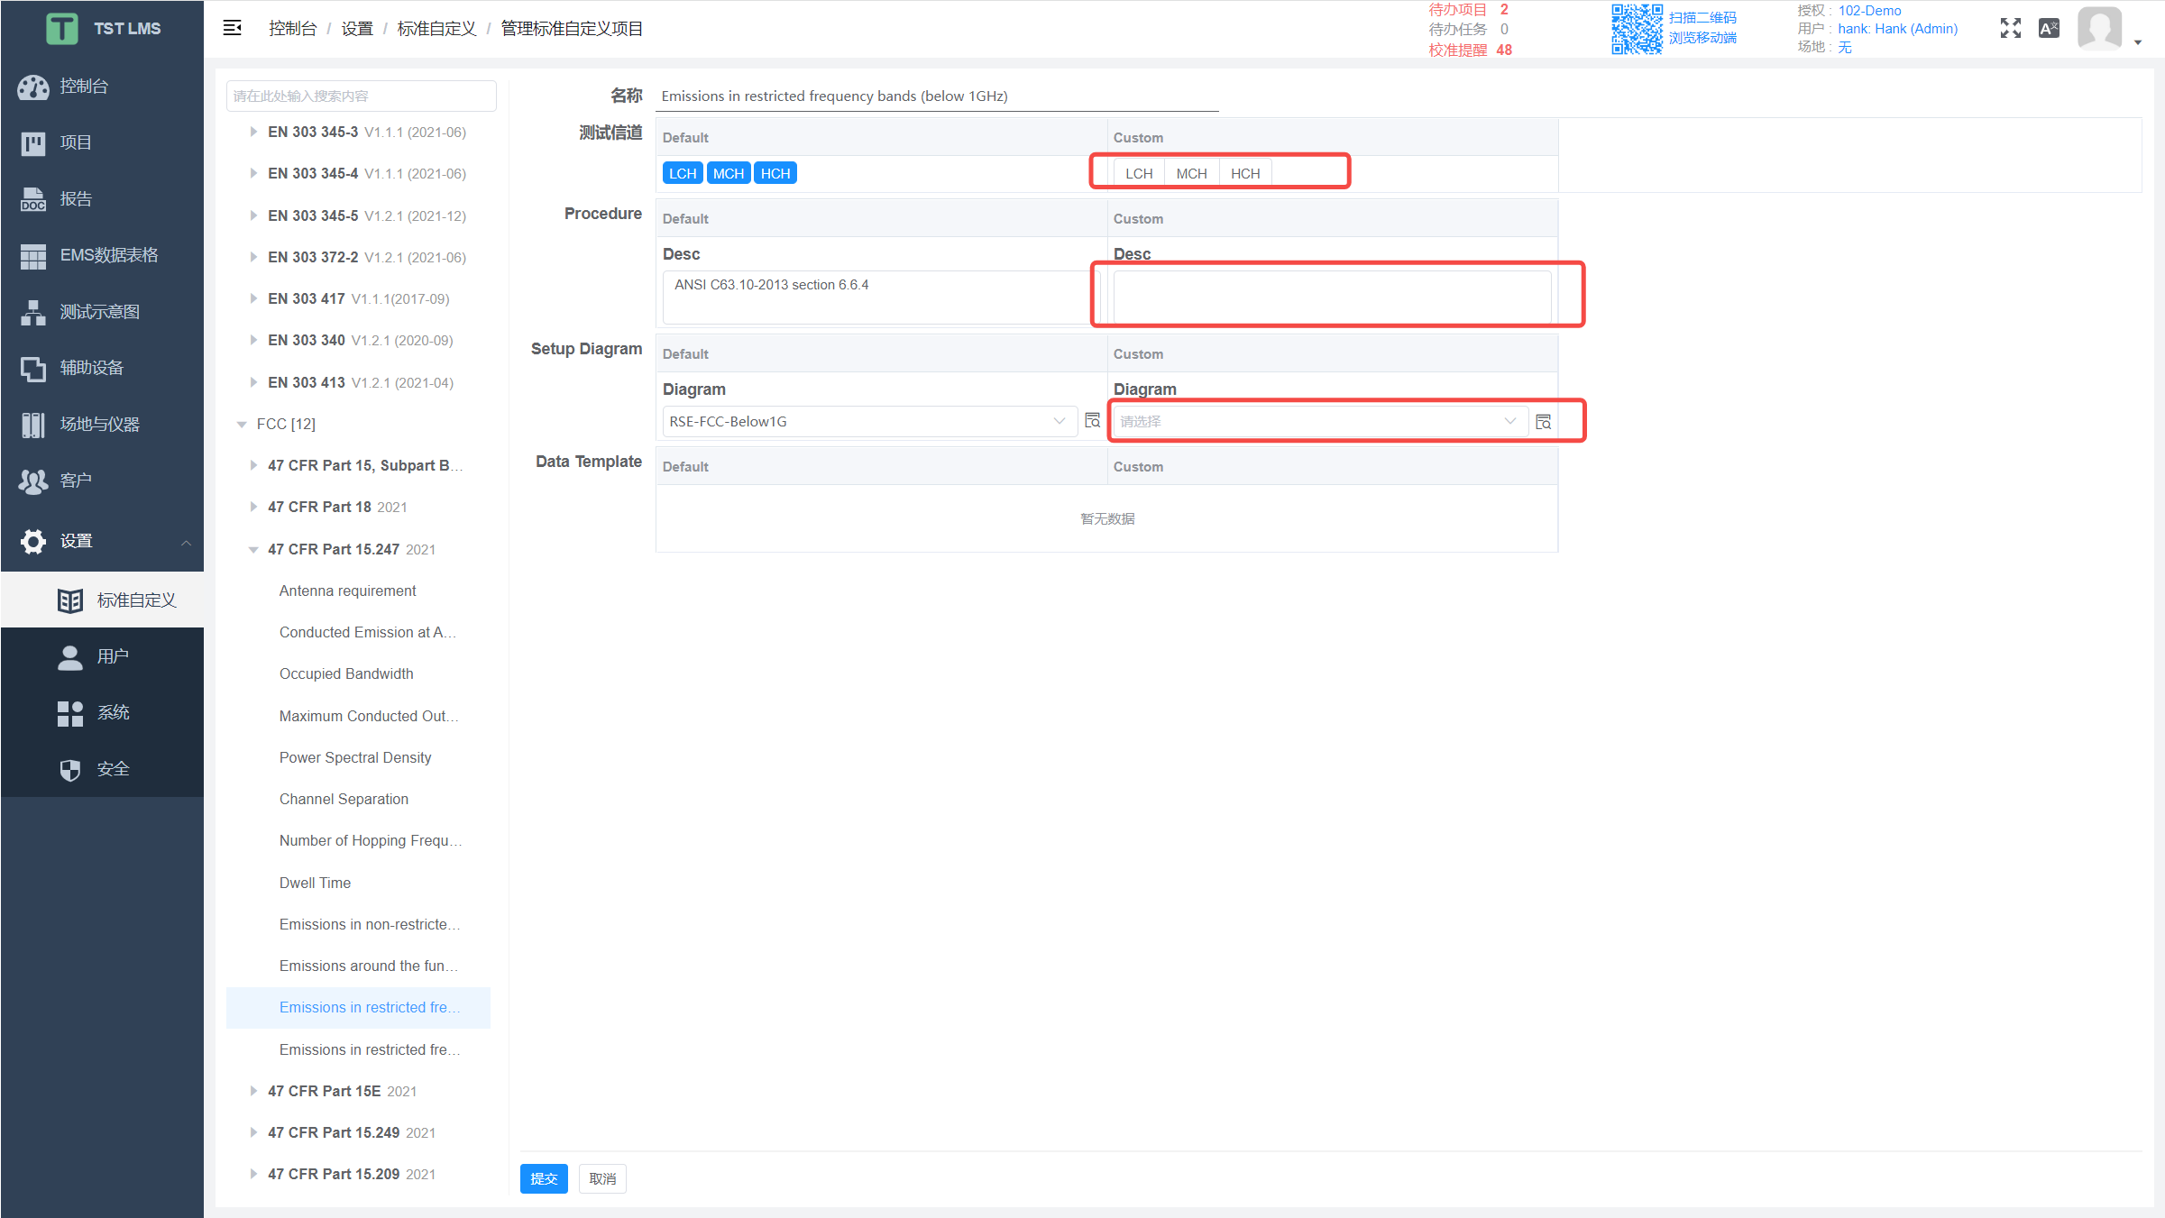The width and height of the screenshot is (2165, 1218).
Task: Click the 系统 grid icon
Action: 70,713
